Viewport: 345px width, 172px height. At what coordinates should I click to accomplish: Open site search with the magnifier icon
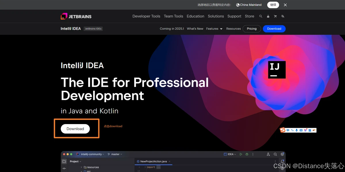261,16
